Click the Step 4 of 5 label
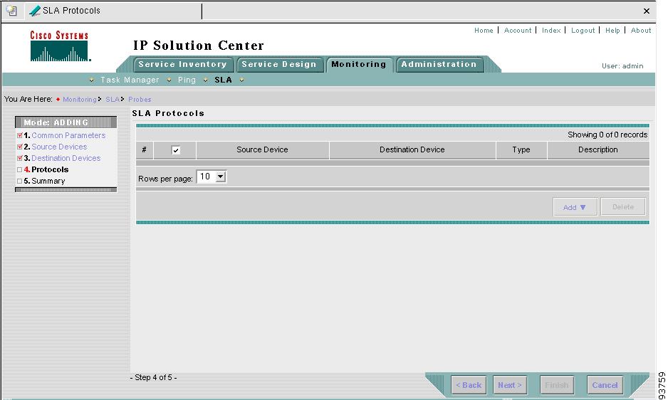 click(x=153, y=377)
